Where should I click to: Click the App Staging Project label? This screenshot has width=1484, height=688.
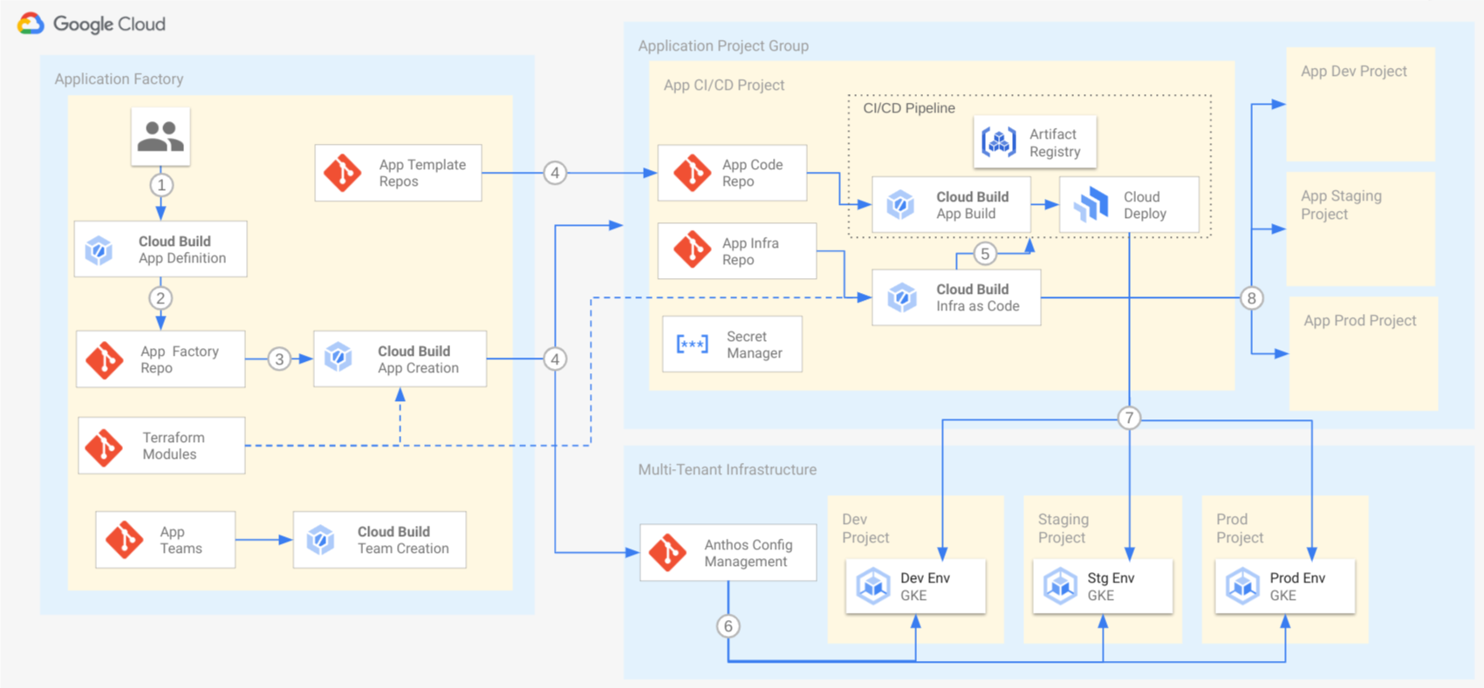click(1341, 205)
